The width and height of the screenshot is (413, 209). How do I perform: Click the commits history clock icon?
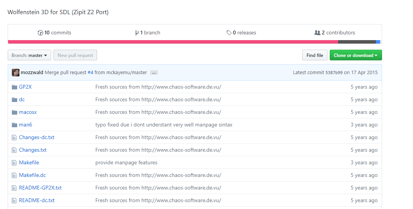(x=40, y=33)
